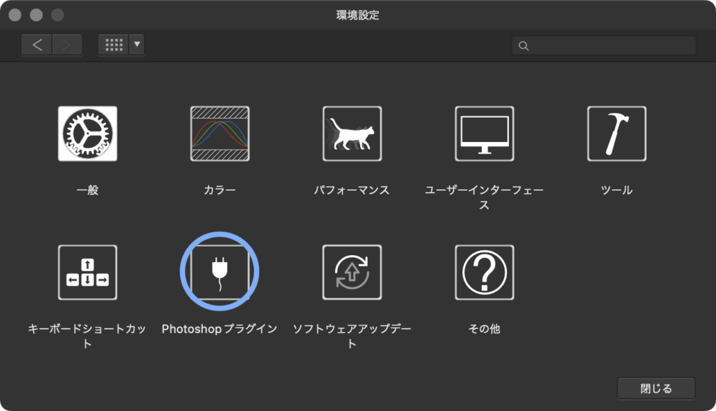Expand the dropdown arrow beside grid button

point(137,45)
